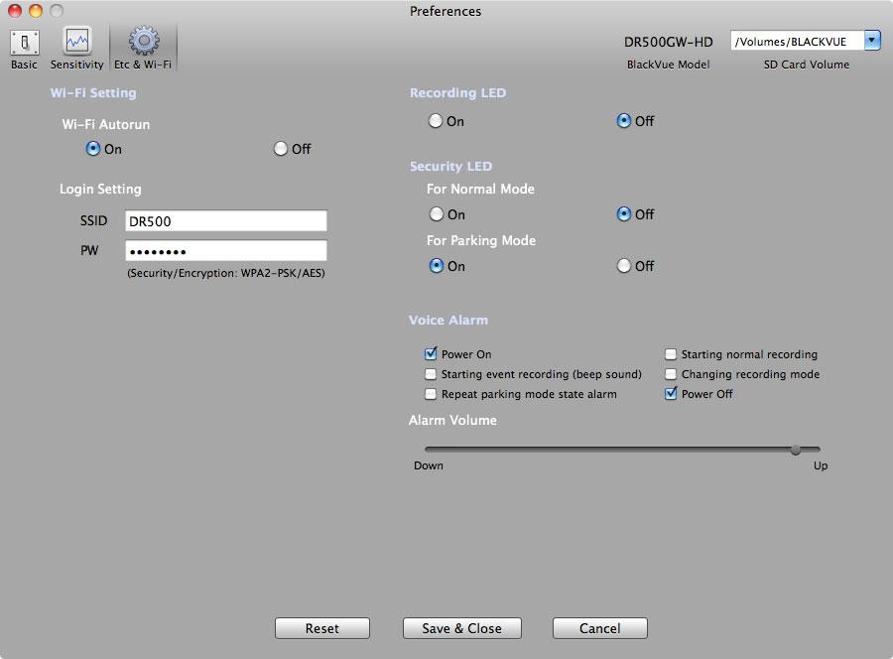Click the Reset button
Image resolution: width=893 pixels, height=659 pixels.
point(322,628)
